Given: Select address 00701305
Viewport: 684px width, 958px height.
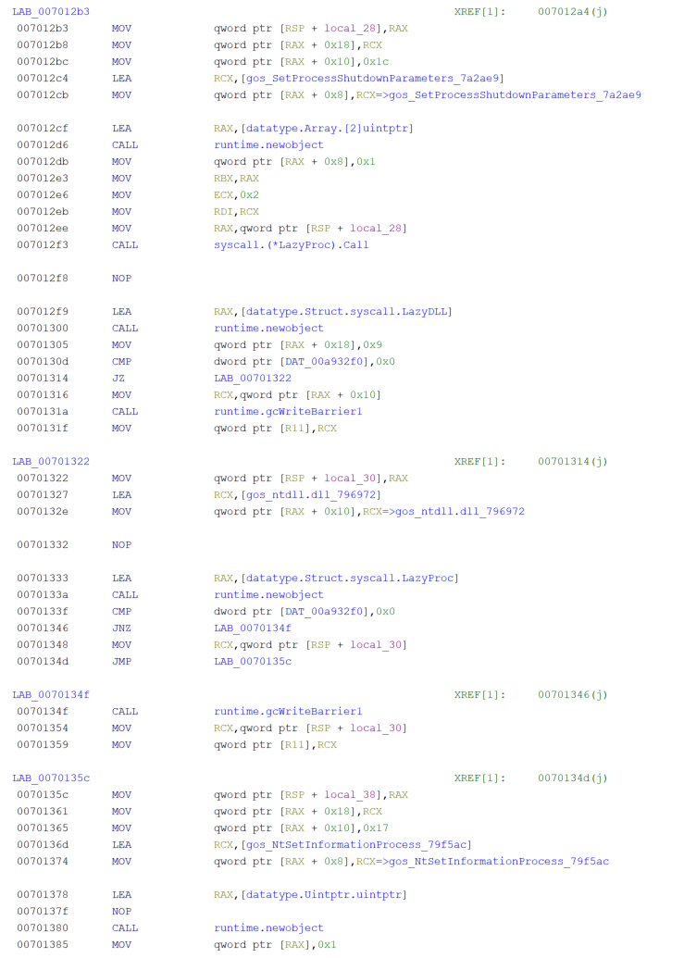Looking at the screenshot, I should coord(43,344).
